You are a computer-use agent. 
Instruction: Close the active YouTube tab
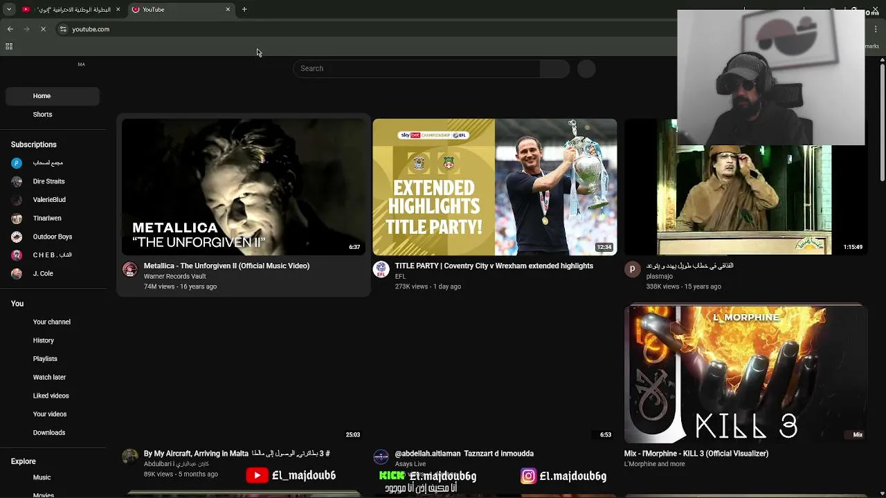click(228, 10)
